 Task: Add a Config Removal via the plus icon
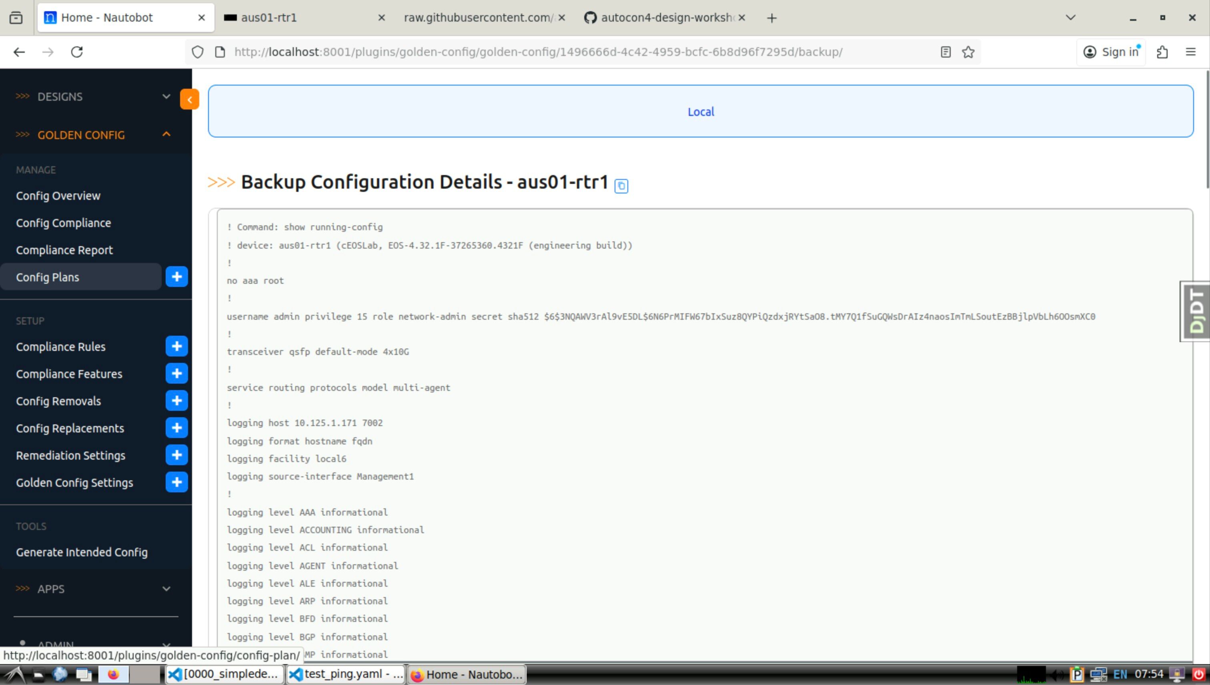tap(176, 401)
